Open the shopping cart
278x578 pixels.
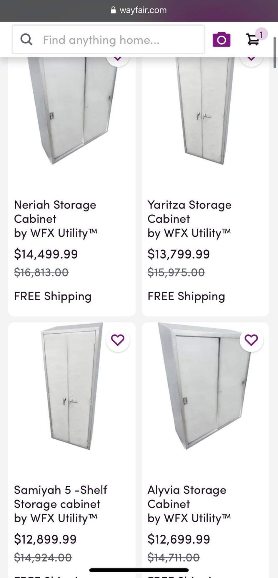[253, 39]
